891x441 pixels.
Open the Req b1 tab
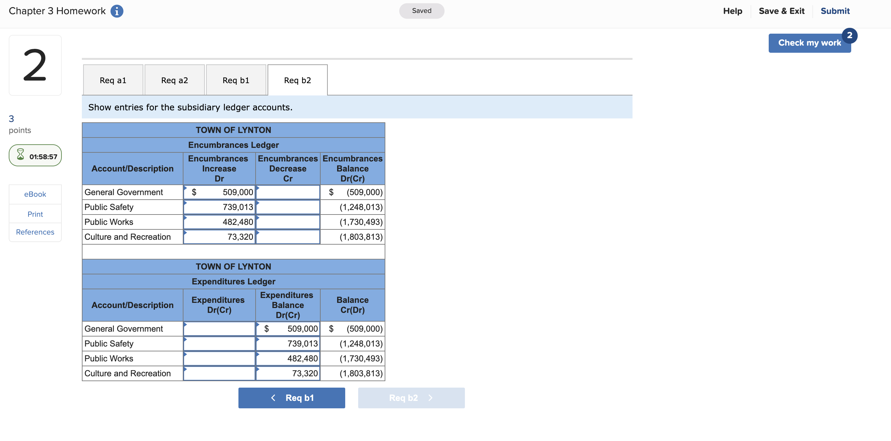click(236, 80)
